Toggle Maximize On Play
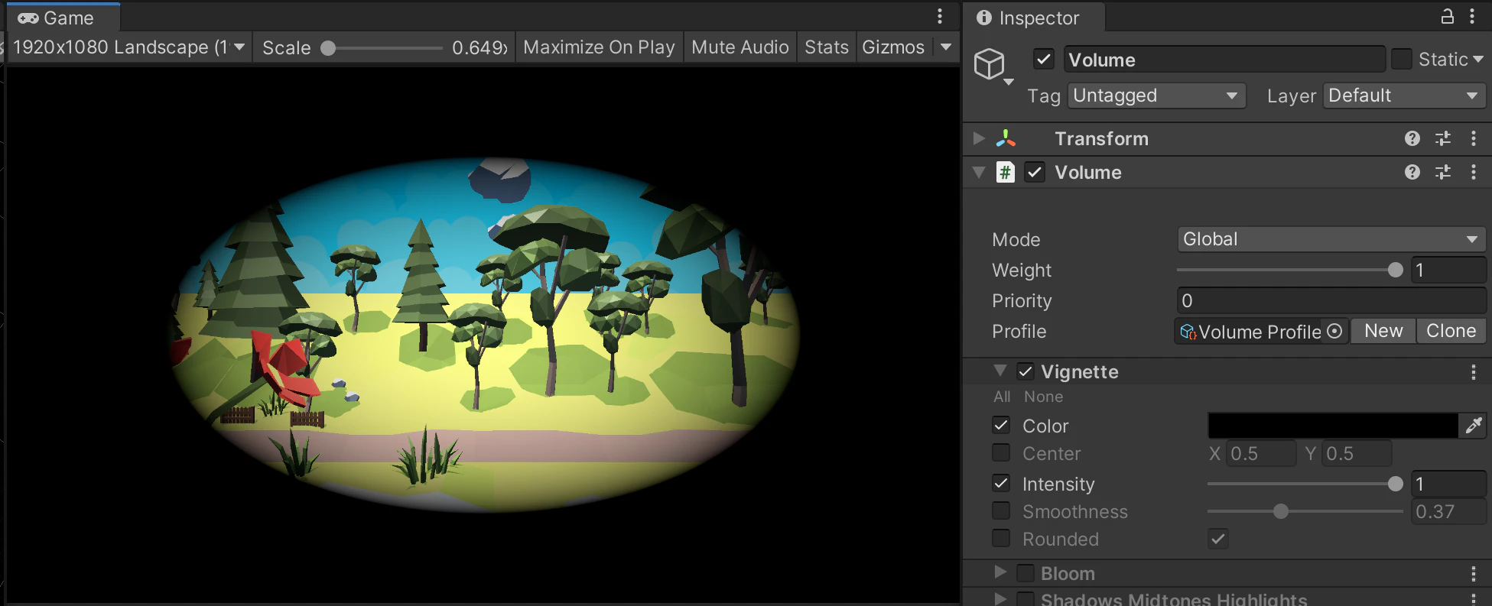This screenshot has height=606, width=1492. coord(599,47)
